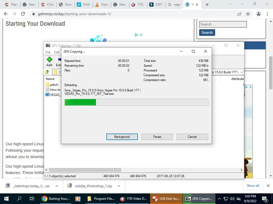The image size is (273, 204).
Task: Expand options for Adobe_Photoshop_7.zip download
Action: [119, 186]
